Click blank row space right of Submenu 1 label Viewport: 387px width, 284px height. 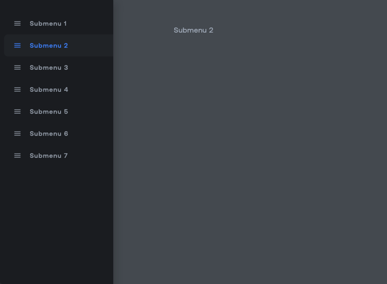[x=91, y=23]
